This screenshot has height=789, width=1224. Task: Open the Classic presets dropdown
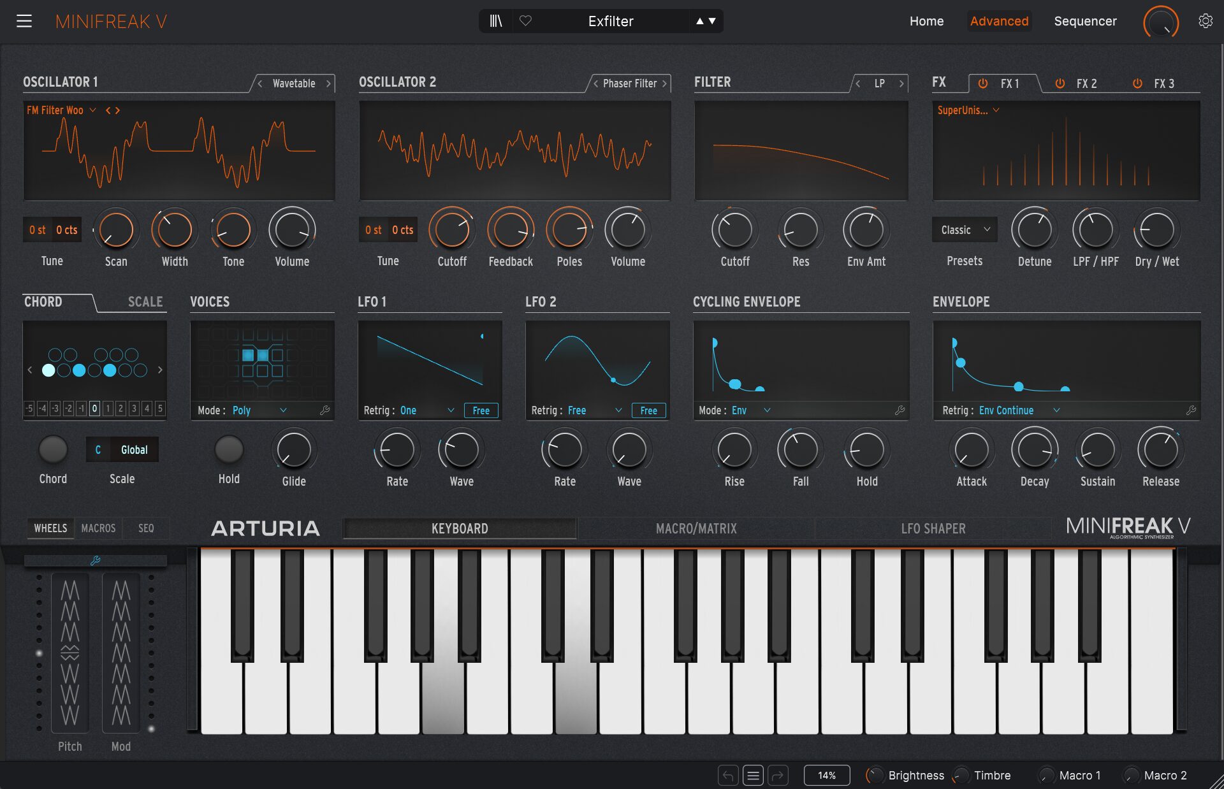[x=965, y=230]
